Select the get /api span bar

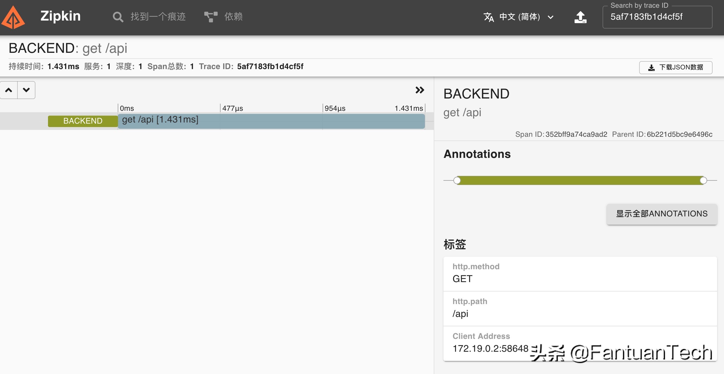point(271,121)
